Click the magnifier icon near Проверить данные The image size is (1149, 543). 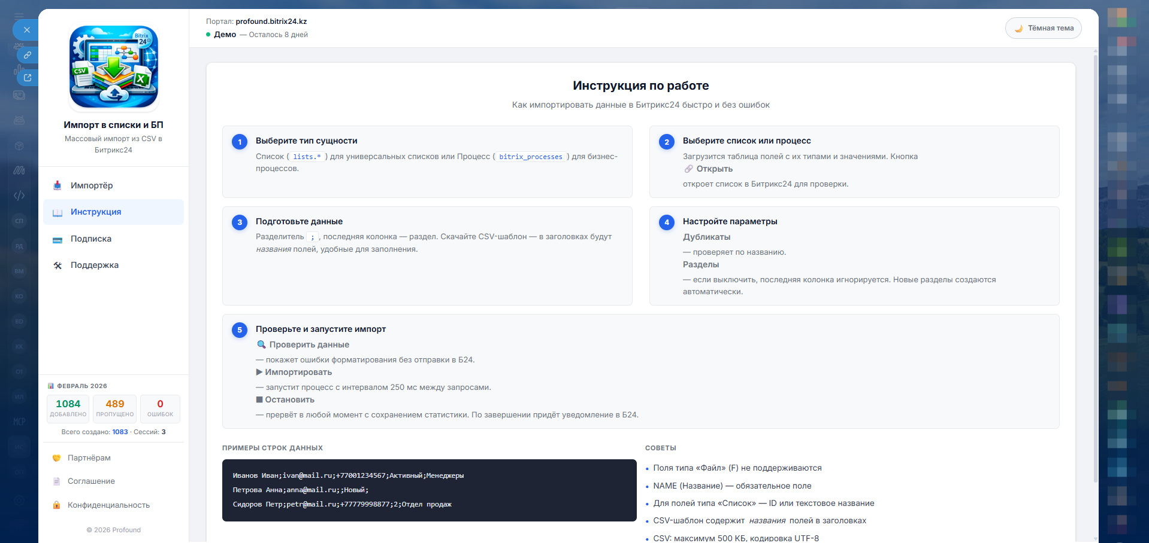tap(261, 344)
